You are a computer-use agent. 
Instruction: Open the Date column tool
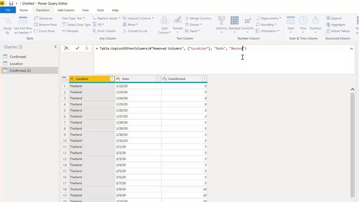(291, 25)
